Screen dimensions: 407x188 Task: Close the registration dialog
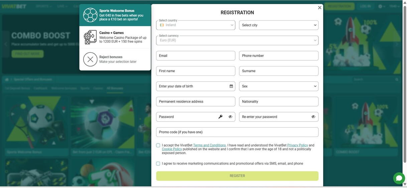320,8
